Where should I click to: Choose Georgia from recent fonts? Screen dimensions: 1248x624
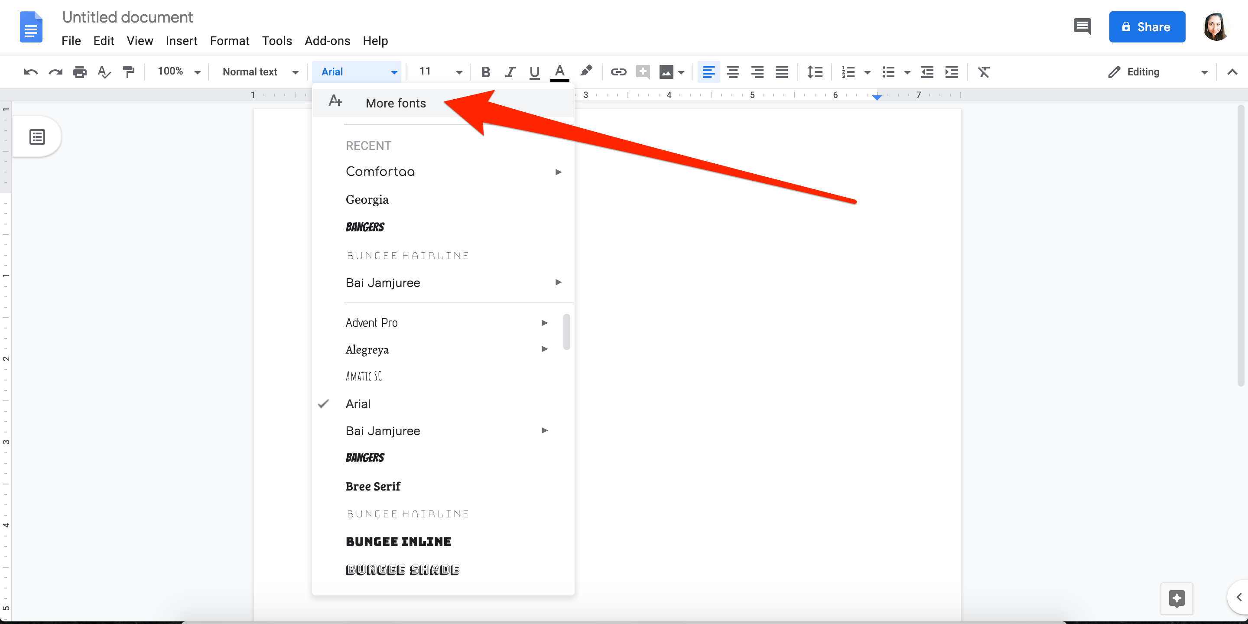coord(367,200)
